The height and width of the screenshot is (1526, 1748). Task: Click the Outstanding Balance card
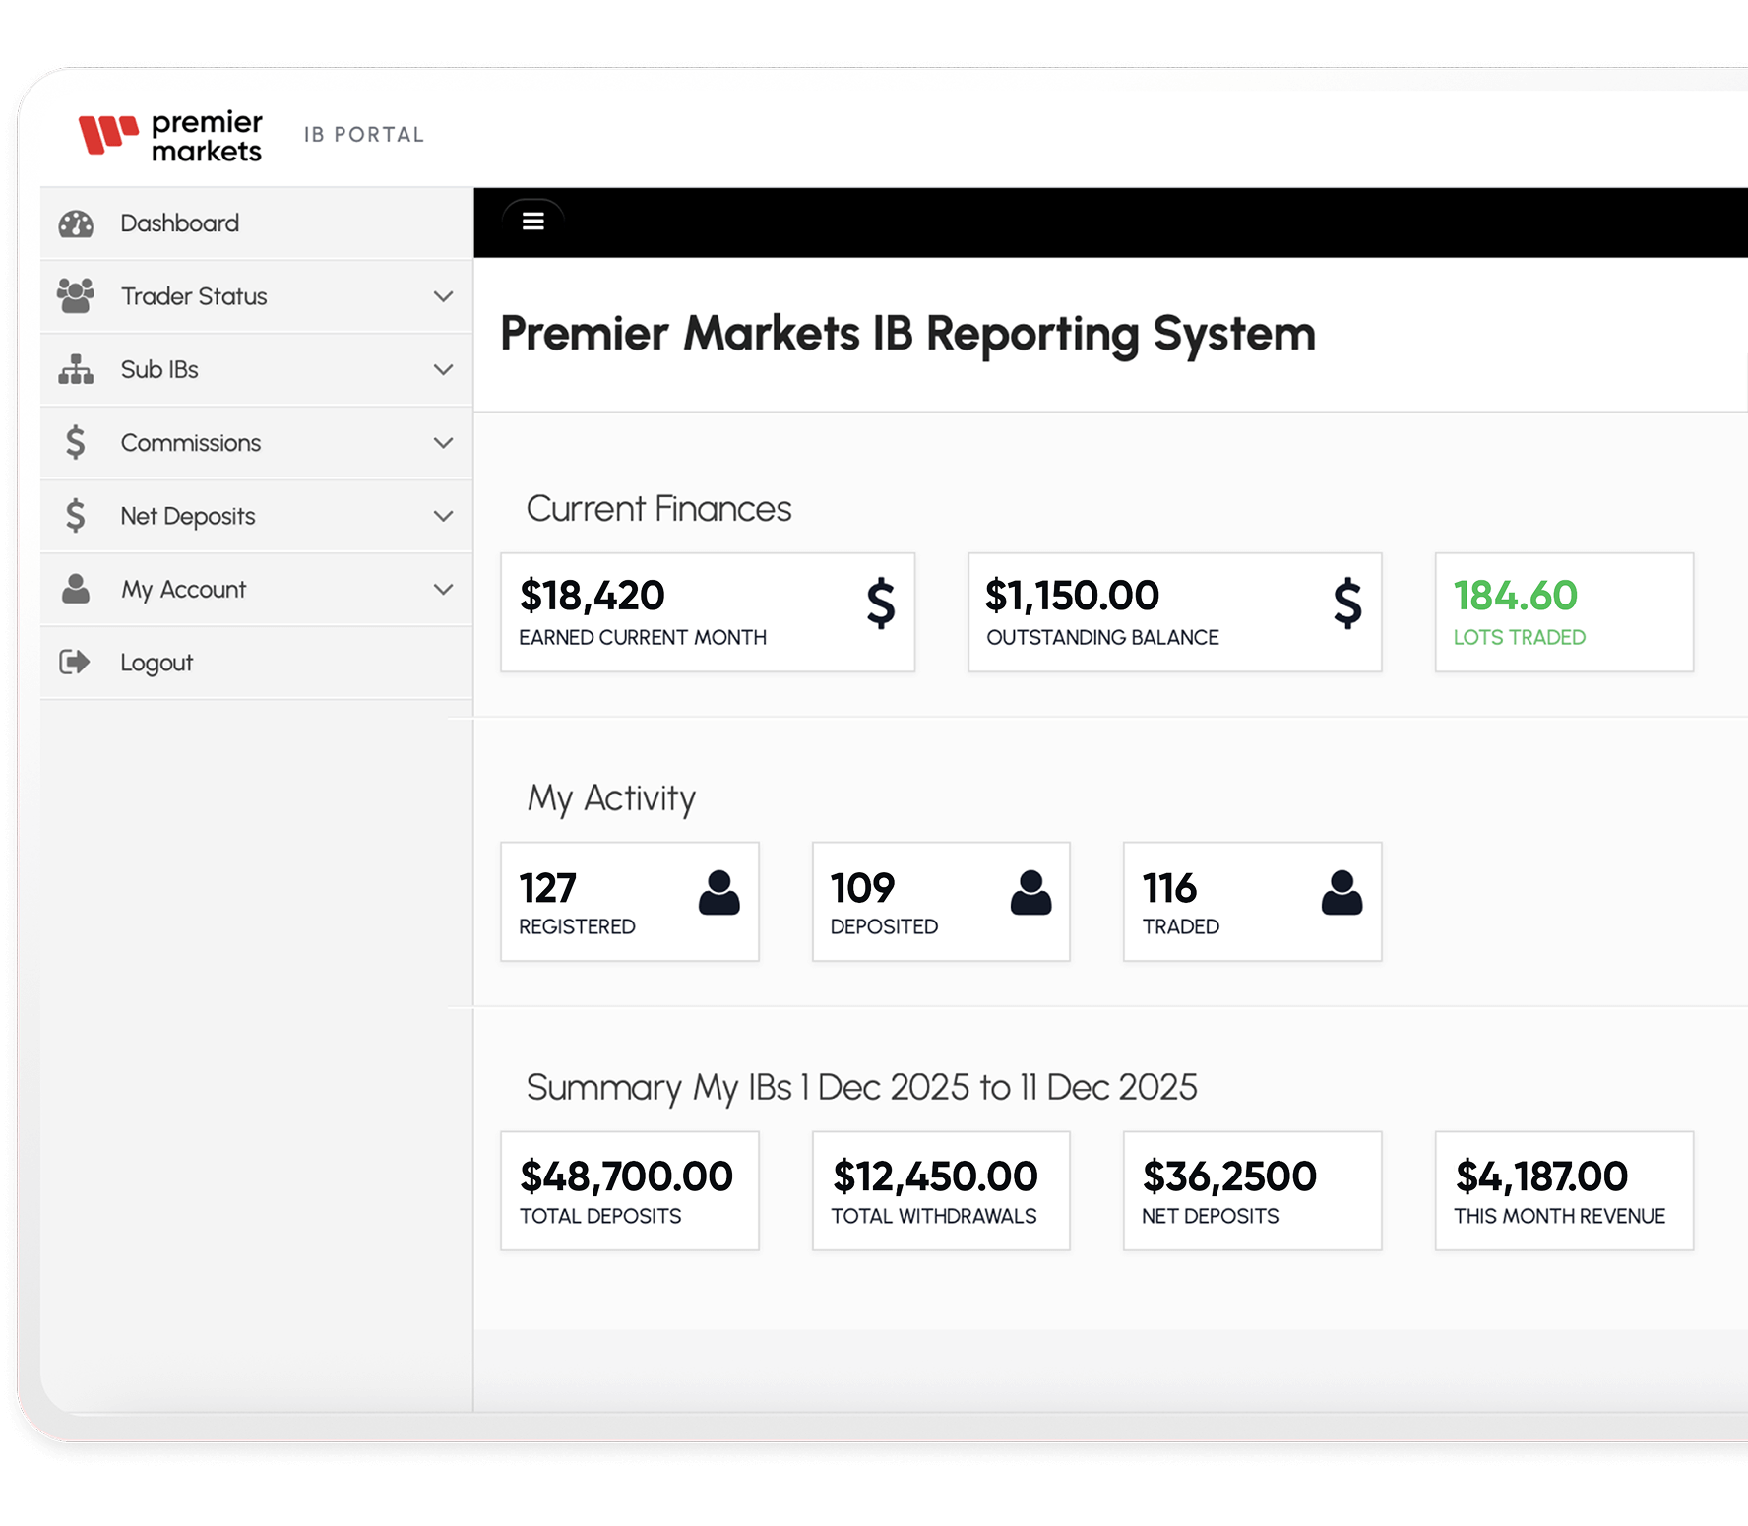click(1174, 612)
